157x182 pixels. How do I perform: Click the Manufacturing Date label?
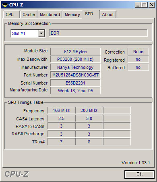29,90
